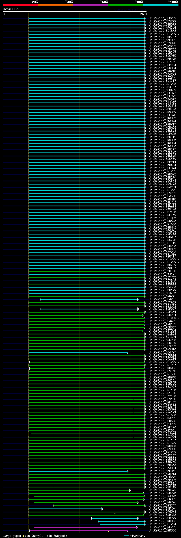Image resolution: width=181 pixels, height=538 pixels.
Task: Click the UniRef100_Q76IT1 label
Action: click(x=162, y=137)
